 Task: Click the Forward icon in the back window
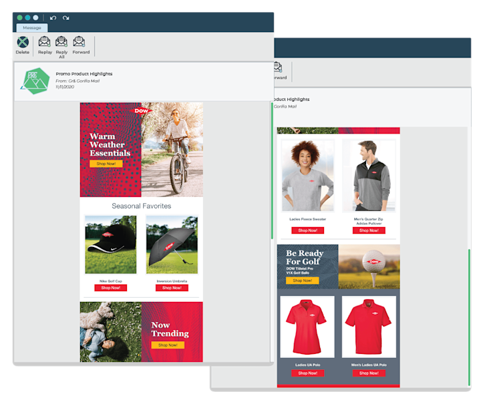tap(278, 67)
